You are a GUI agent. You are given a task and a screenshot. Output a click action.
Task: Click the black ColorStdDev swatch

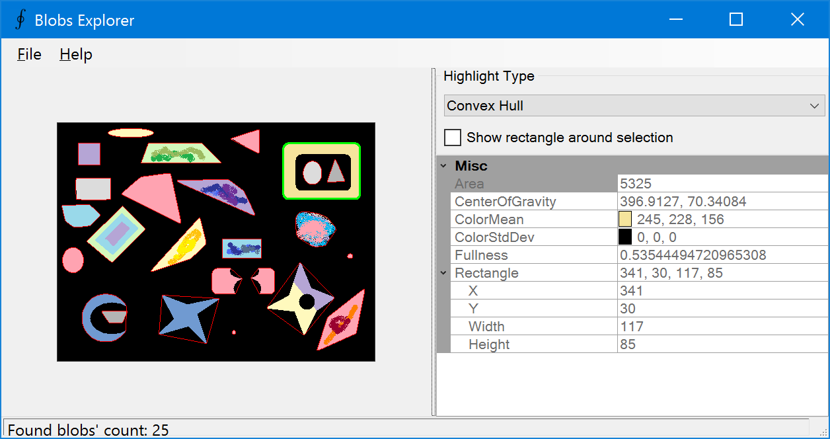point(624,237)
